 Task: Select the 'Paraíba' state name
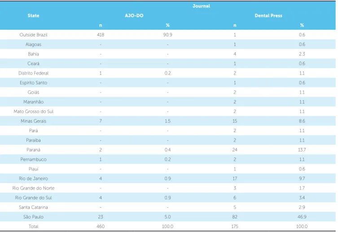coord(33,140)
